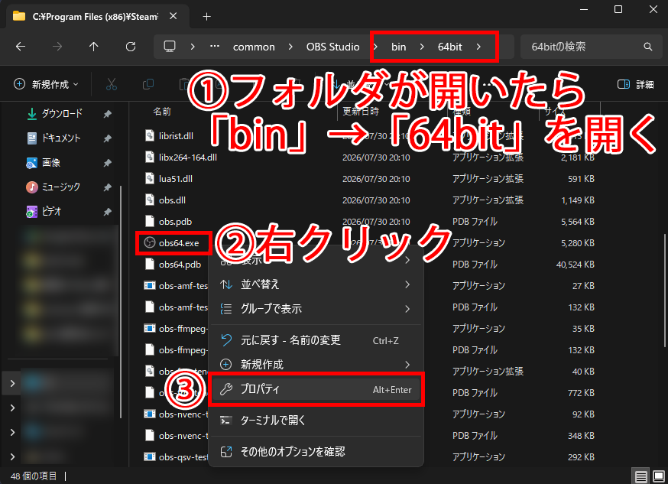Click the PC monitor icon in address bar
The height and width of the screenshot is (484, 668).
(x=170, y=47)
